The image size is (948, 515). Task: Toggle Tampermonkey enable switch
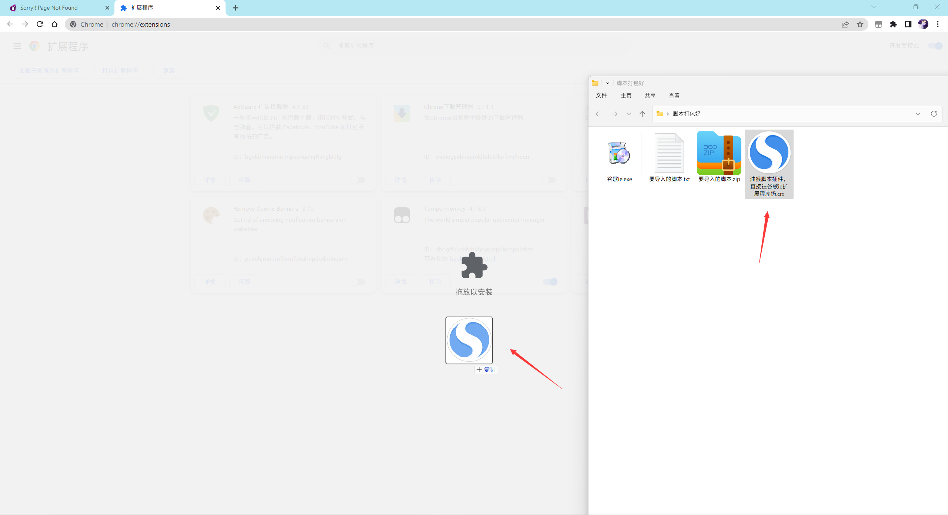pyautogui.click(x=550, y=282)
